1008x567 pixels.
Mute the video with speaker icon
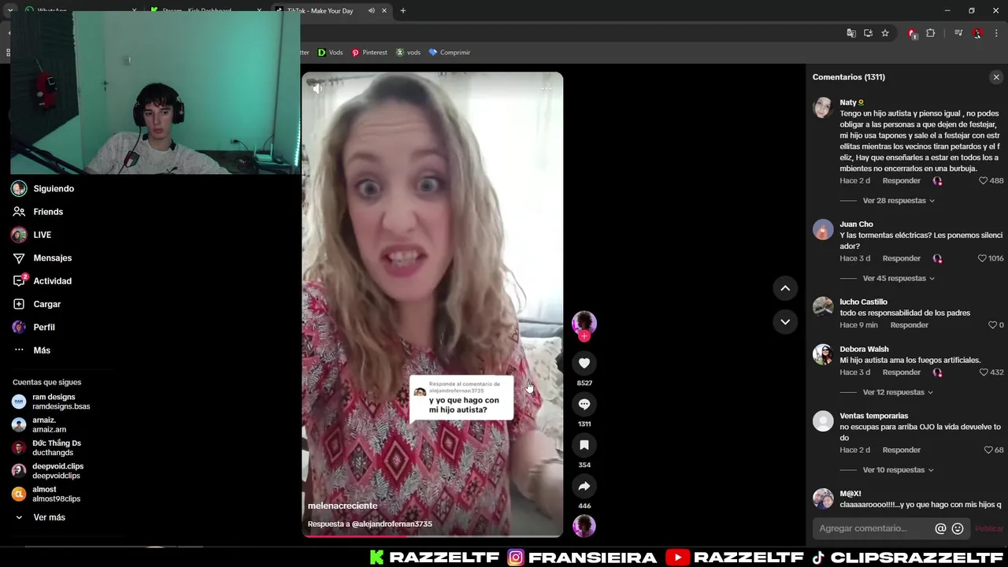(x=317, y=89)
